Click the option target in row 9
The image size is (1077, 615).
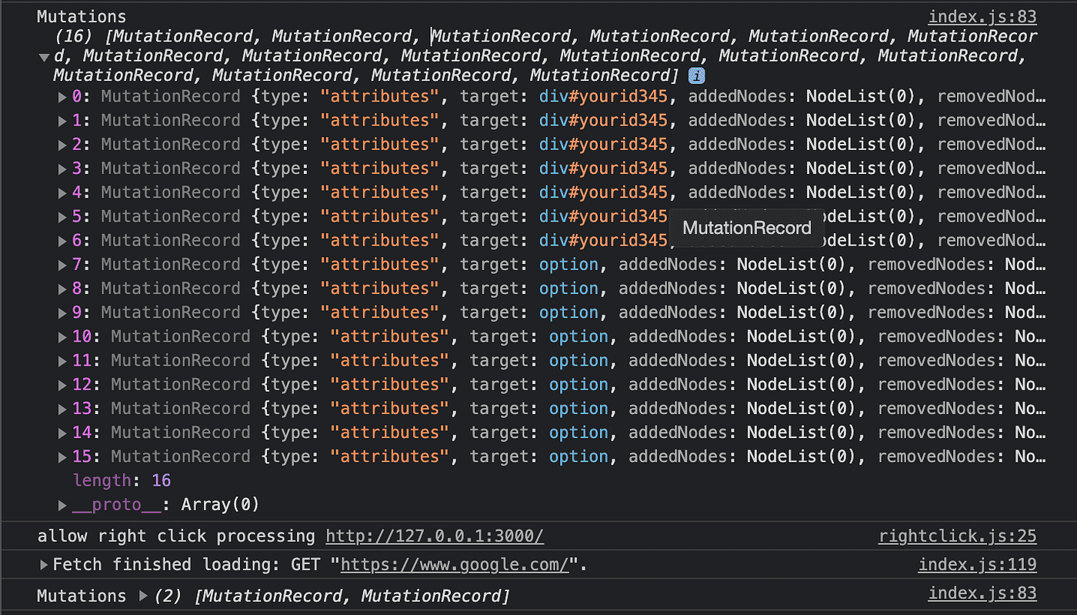click(569, 313)
